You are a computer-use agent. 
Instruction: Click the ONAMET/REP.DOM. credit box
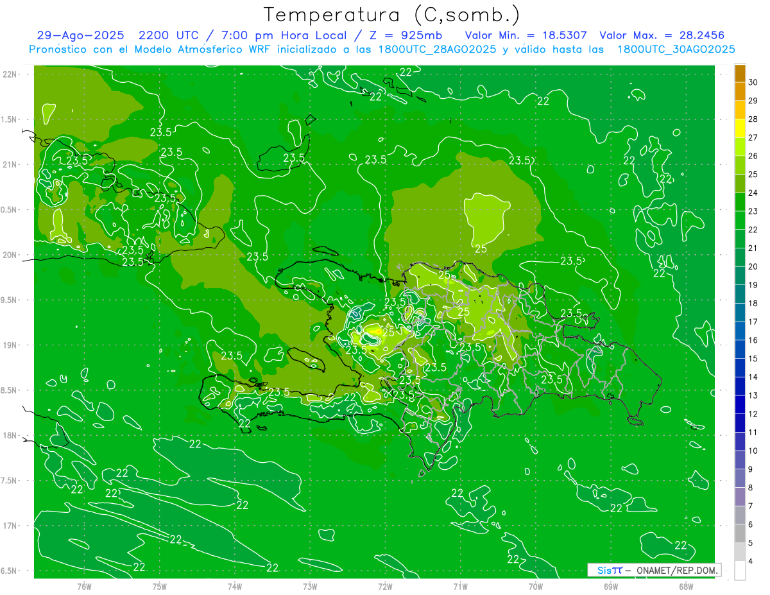pyautogui.click(x=654, y=570)
